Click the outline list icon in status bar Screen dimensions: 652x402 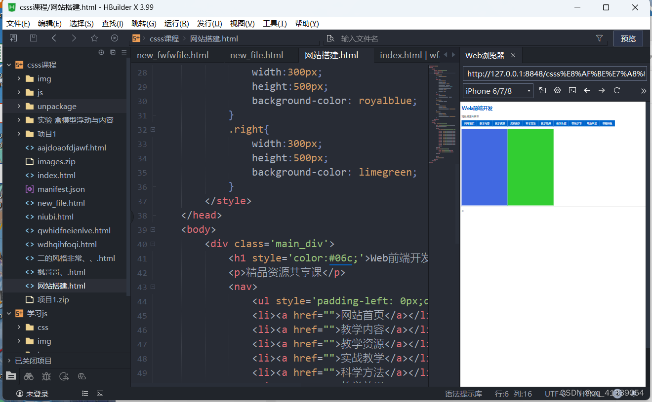(x=85, y=394)
